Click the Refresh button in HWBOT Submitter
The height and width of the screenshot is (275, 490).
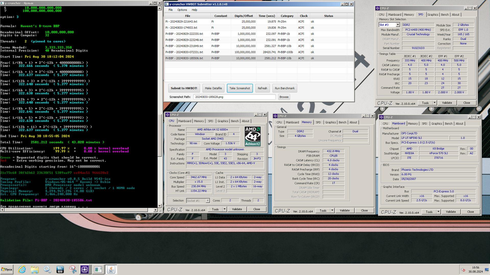point(262,88)
